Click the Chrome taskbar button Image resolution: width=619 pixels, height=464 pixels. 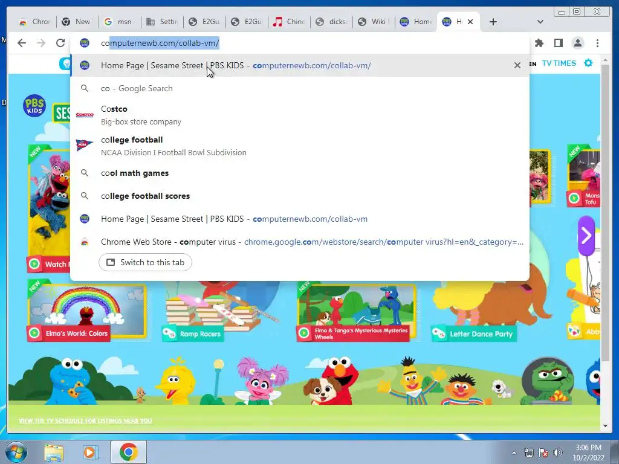(x=129, y=452)
